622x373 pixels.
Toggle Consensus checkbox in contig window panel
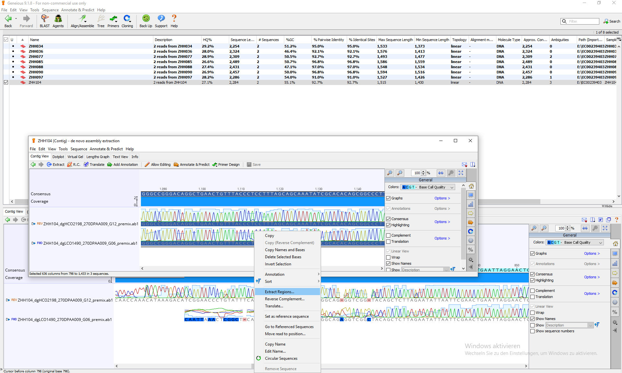[x=388, y=219]
